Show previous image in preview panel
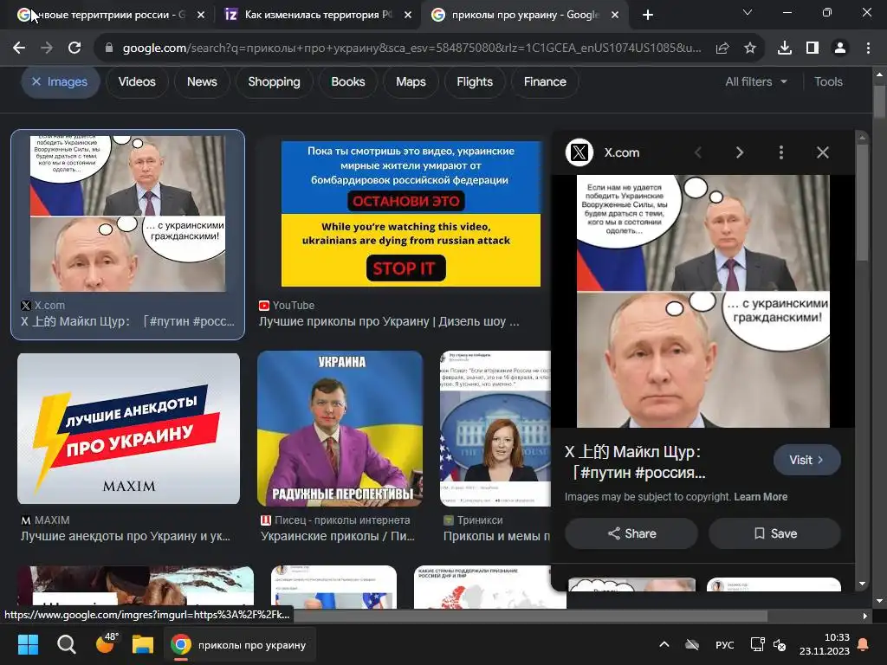This screenshot has width=887, height=665. point(698,152)
